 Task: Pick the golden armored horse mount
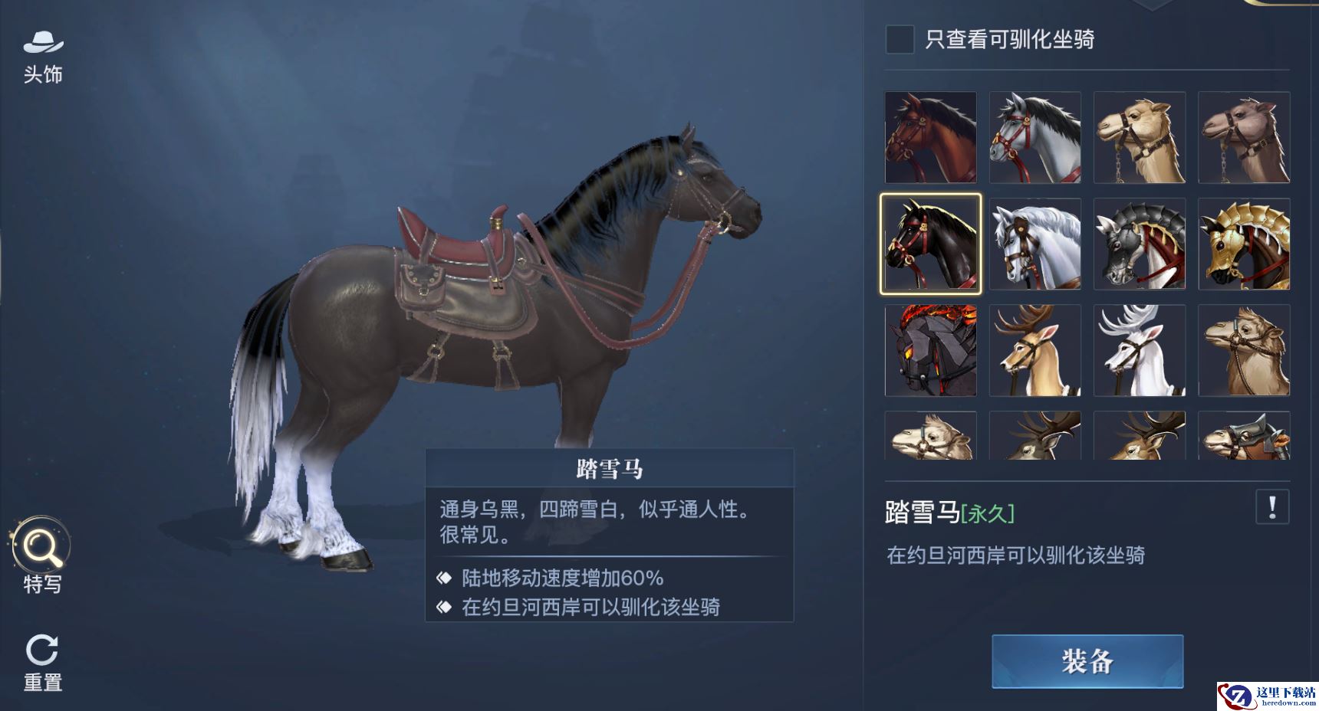point(1244,244)
